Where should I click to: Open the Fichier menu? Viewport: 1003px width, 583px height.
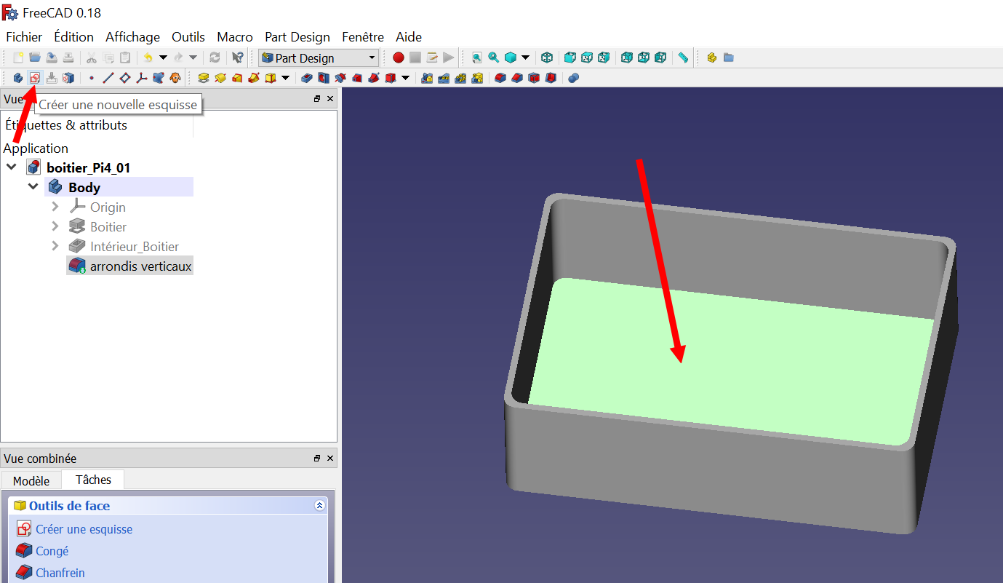[x=24, y=36]
